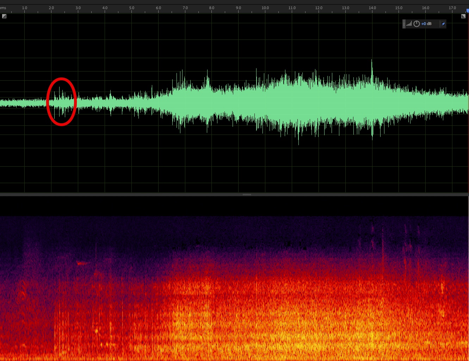The height and width of the screenshot is (361, 469).
Task: Toggle the HUD pin button
Action: (x=443, y=24)
